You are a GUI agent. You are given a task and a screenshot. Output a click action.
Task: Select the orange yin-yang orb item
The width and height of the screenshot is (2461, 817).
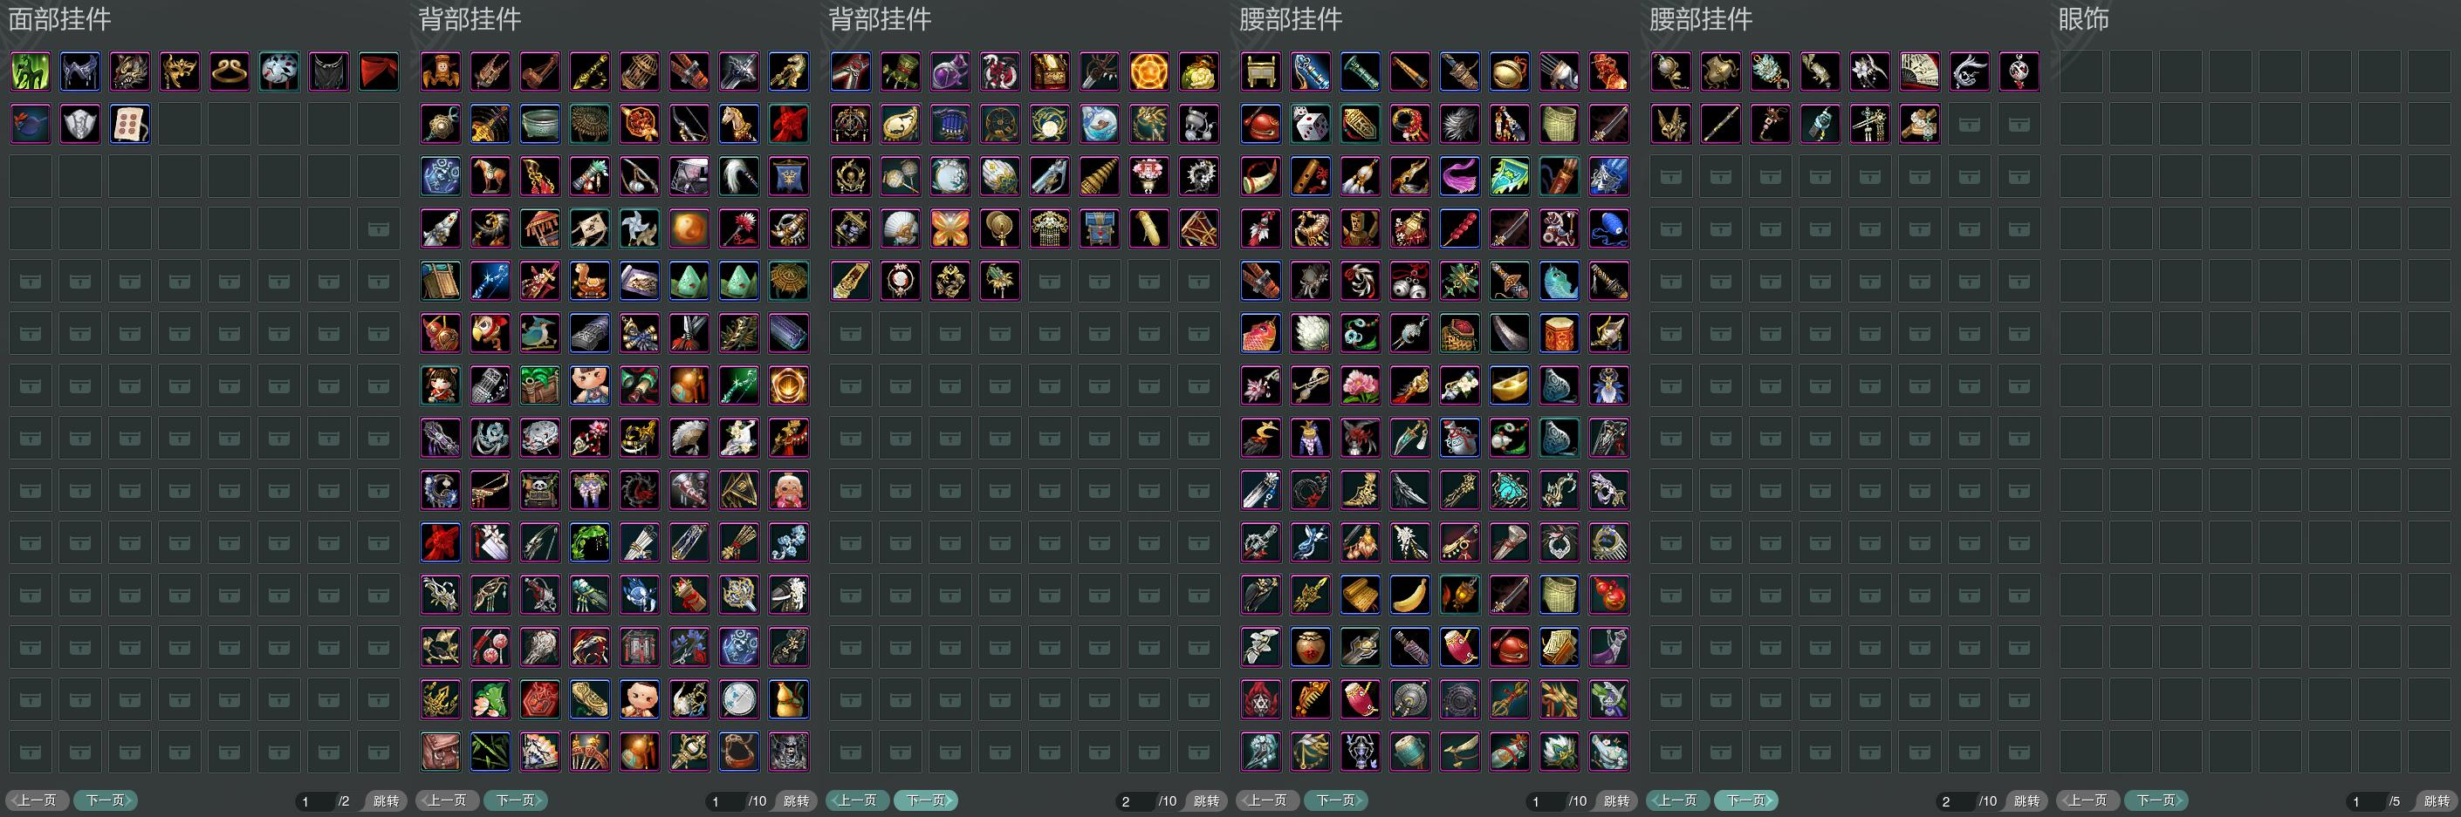(689, 229)
